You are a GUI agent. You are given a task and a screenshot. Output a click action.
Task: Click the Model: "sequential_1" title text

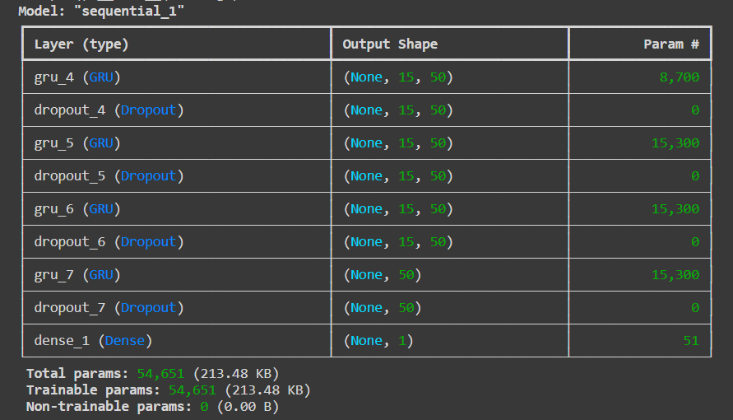coord(101,12)
